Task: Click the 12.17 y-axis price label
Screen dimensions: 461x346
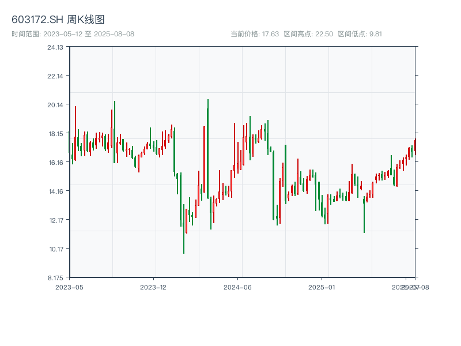Action: (55, 220)
